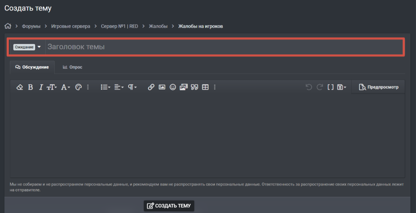Expand the Ожидание prefix dropdown
The height and width of the screenshot is (213, 416).
[27, 47]
